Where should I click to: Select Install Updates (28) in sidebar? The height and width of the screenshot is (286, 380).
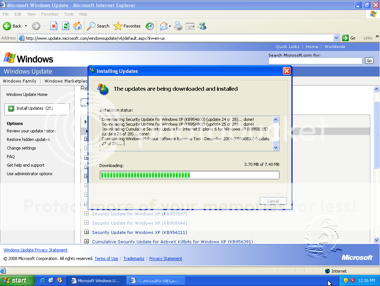[37, 109]
